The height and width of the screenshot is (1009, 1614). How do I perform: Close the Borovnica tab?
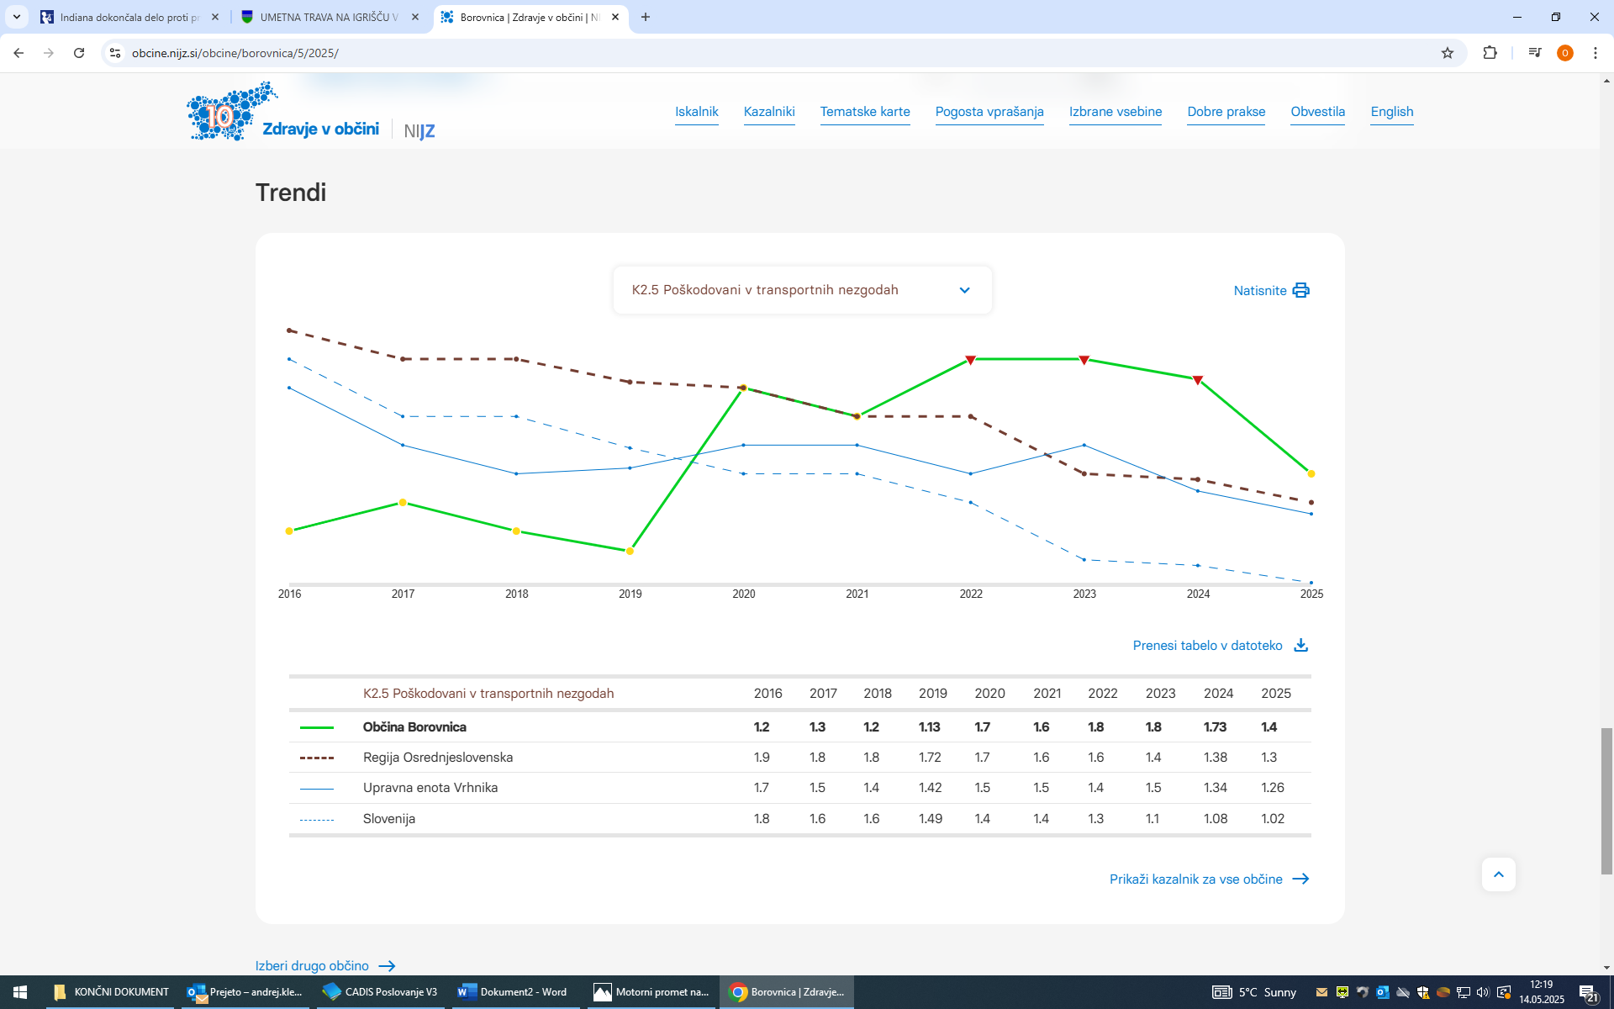(x=615, y=17)
